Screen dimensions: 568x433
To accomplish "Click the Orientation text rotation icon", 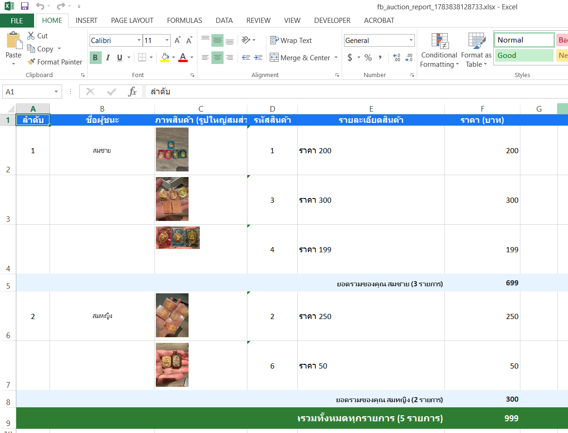I will (246, 40).
